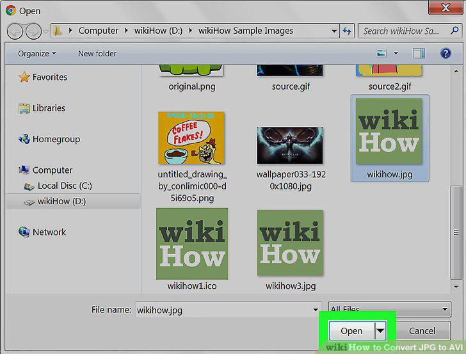
Task: Click the Homegroup globe icon
Action: pyautogui.click(x=24, y=139)
